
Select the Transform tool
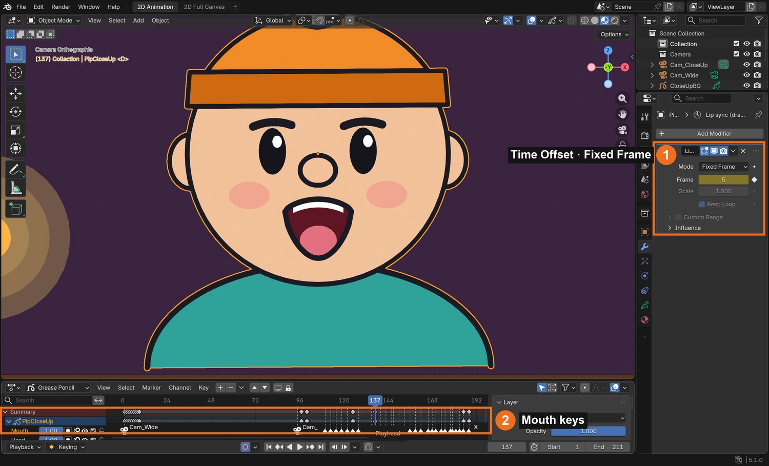pos(16,149)
